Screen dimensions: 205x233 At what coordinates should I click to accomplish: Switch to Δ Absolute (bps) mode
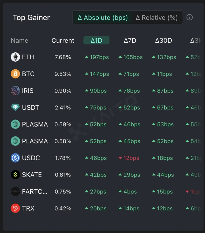[103, 17]
